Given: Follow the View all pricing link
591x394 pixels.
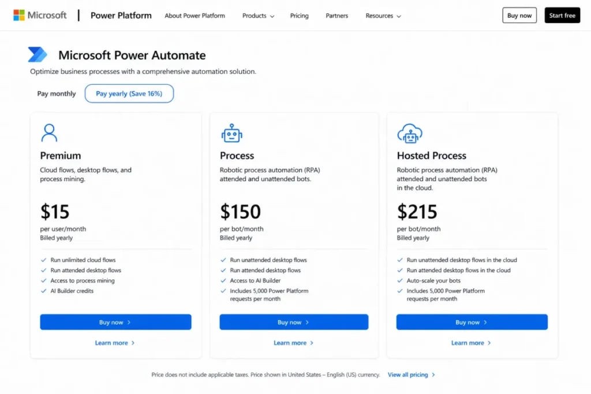Looking at the screenshot, I should [x=412, y=375].
